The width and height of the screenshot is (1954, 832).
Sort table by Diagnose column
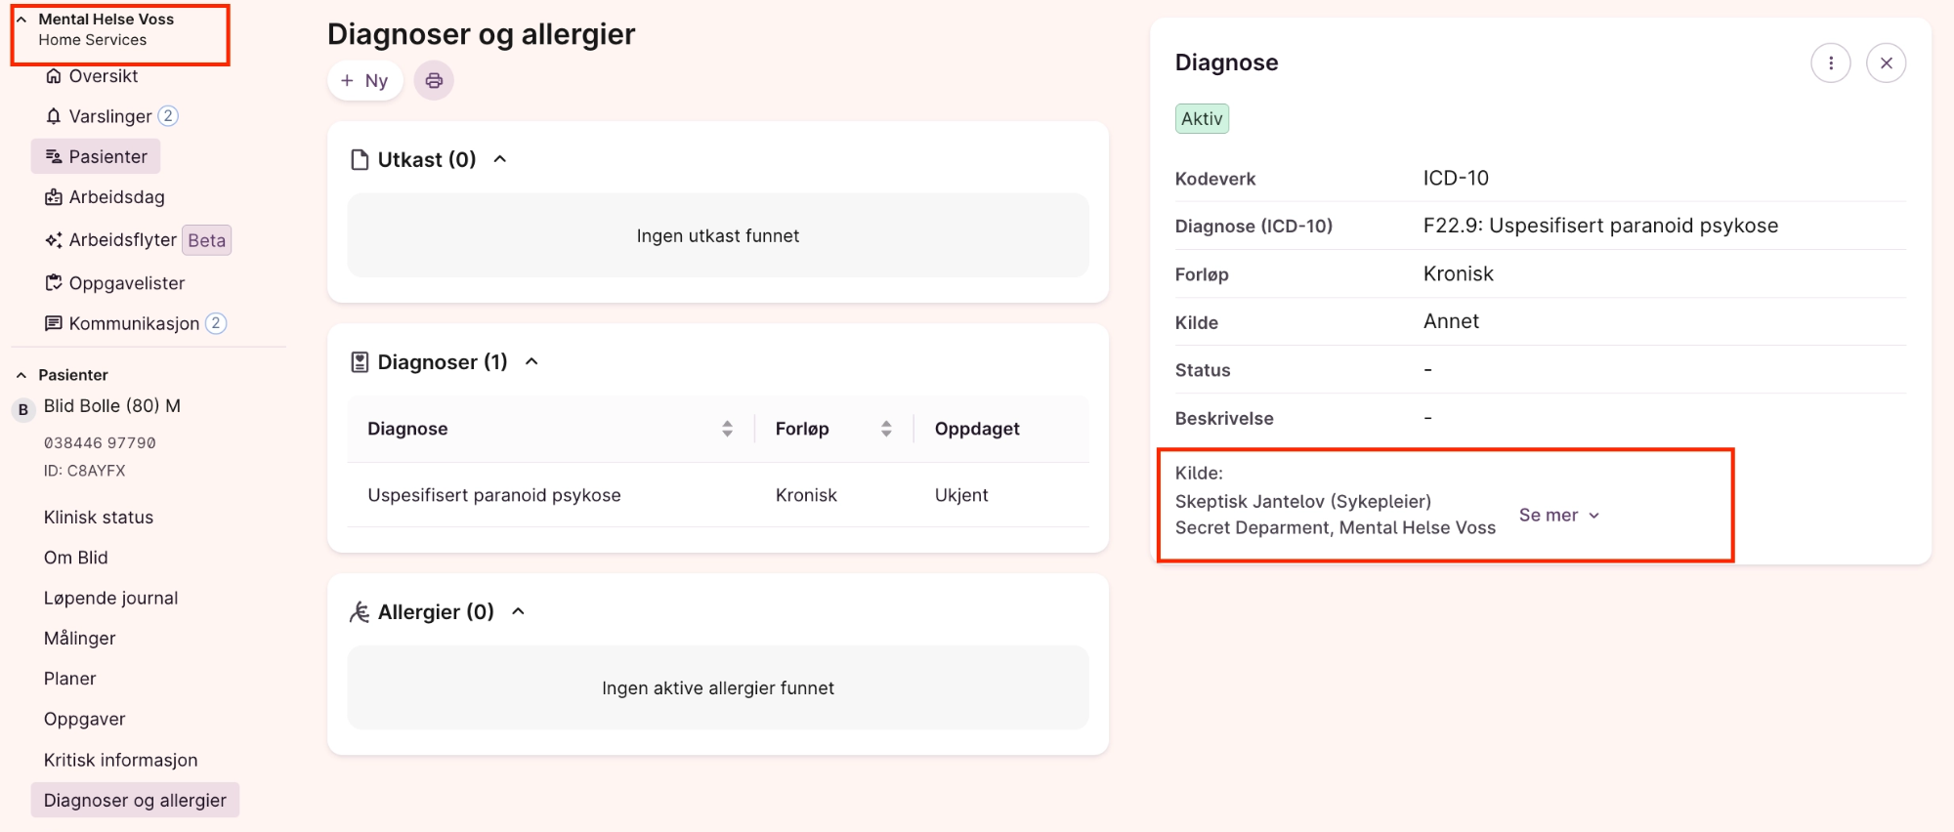coord(727,429)
